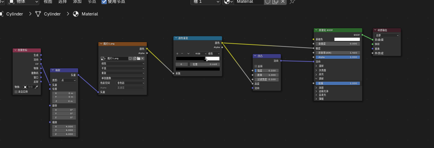This screenshot has width=434, height=148.
Task: Click the Alpha output socket of image node
Action: (147, 53)
